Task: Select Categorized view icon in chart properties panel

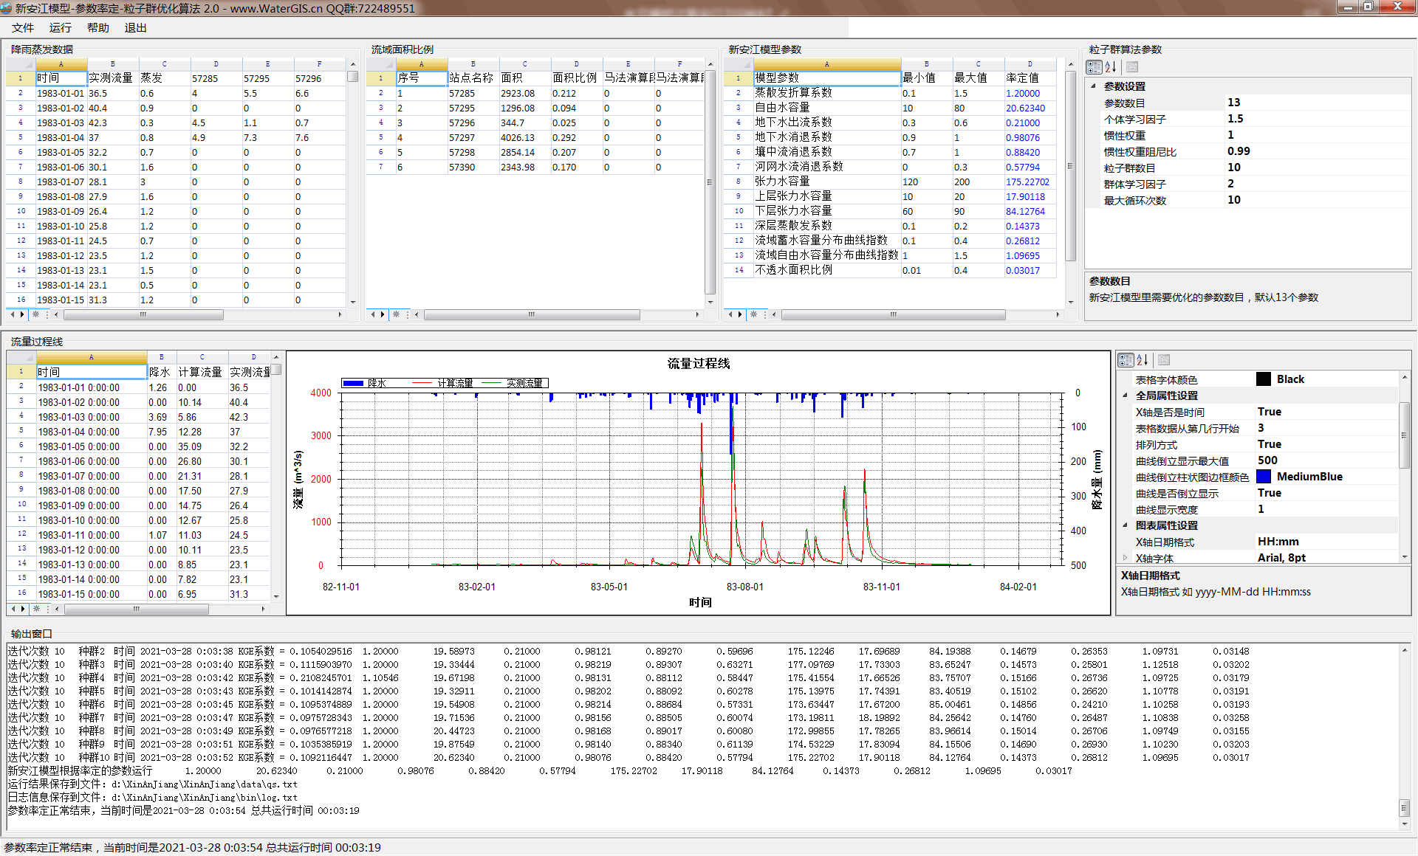Action: click(1126, 360)
